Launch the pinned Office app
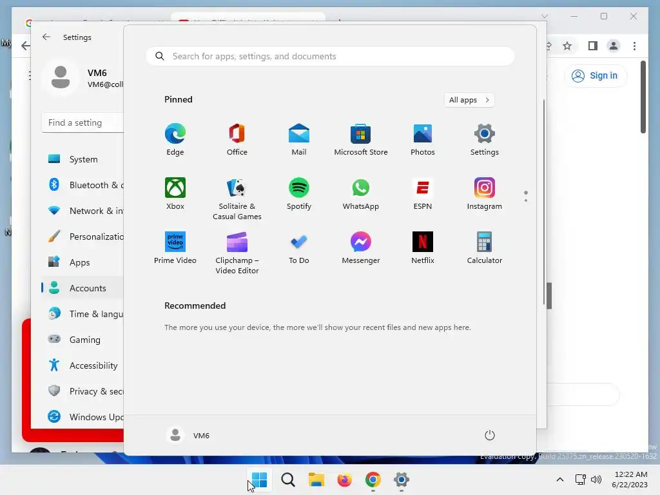 click(237, 140)
